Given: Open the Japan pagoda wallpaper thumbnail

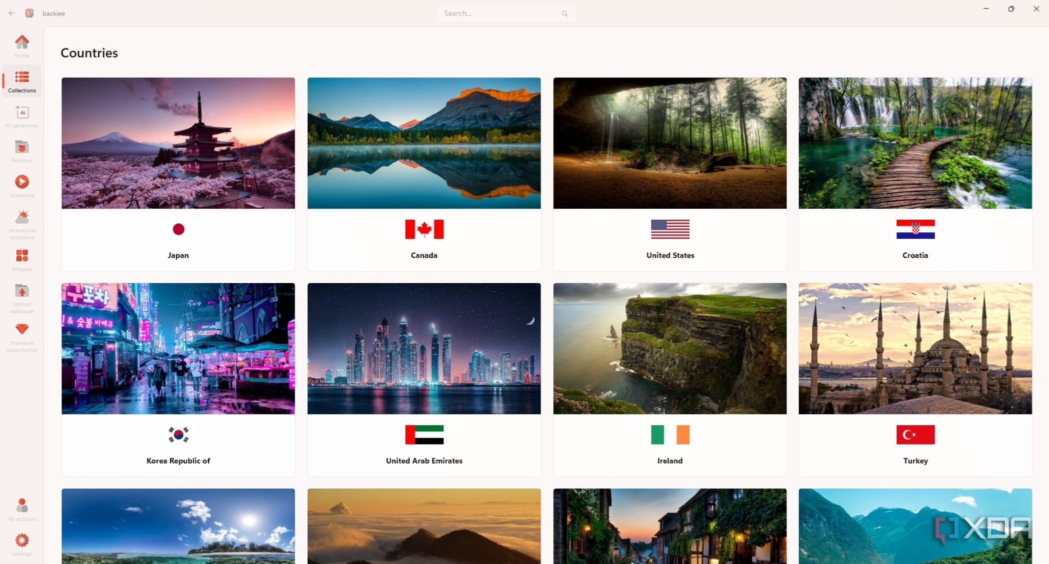Looking at the screenshot, I should [x=178, y=143].
